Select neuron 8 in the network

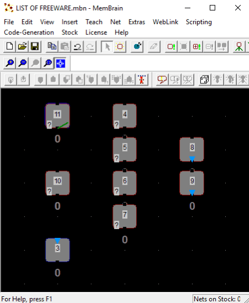[192, 150]
